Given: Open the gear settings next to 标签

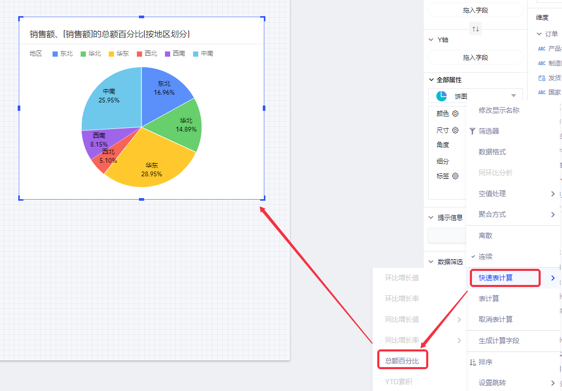Looking at the screenshot, I should [455, 176].
